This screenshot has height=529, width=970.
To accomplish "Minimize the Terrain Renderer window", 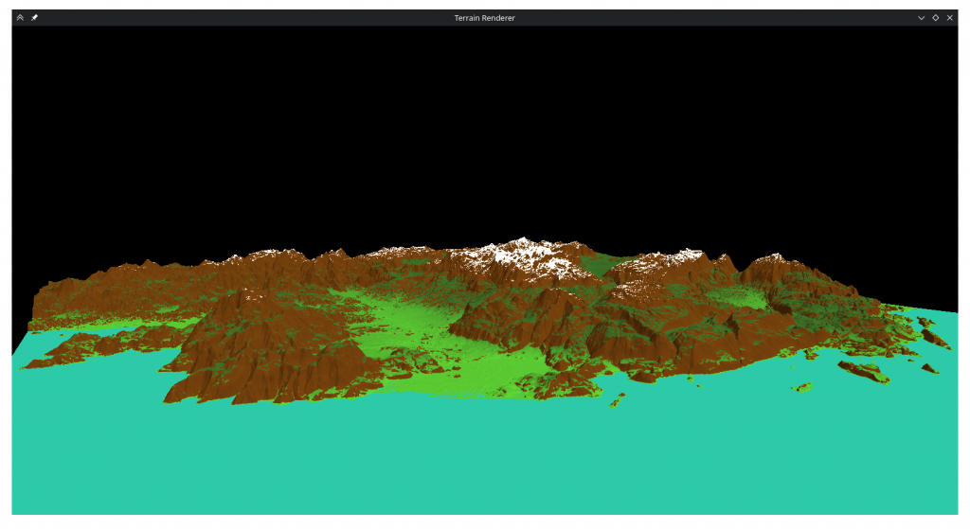I will (x=921, y=17).
